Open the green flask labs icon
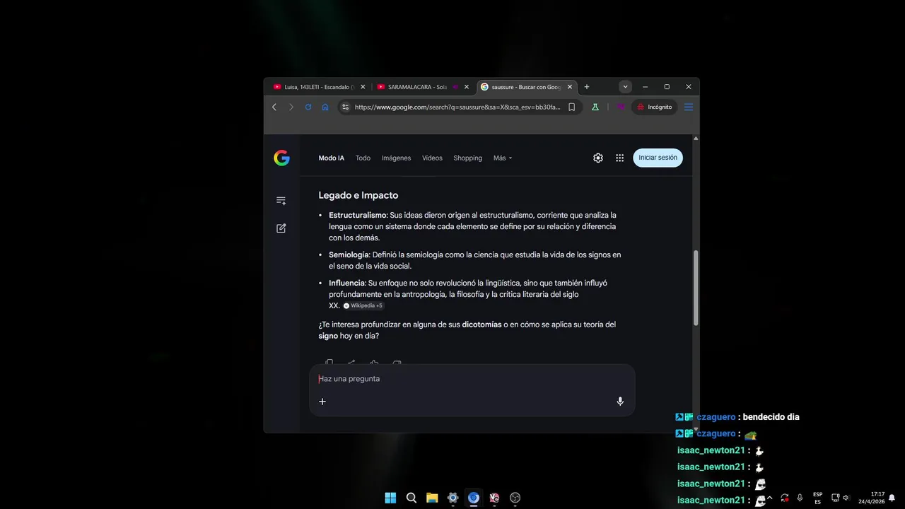Screen dimensions: 905x509 (595, 107)
